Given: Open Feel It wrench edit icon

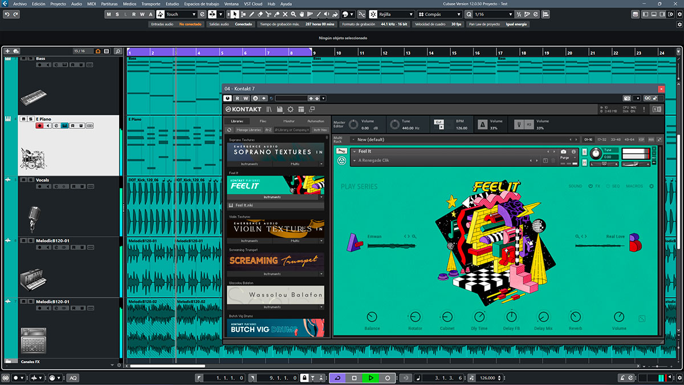Looking at the screenshot, I should pyautogui.click(x=341, y=151).
